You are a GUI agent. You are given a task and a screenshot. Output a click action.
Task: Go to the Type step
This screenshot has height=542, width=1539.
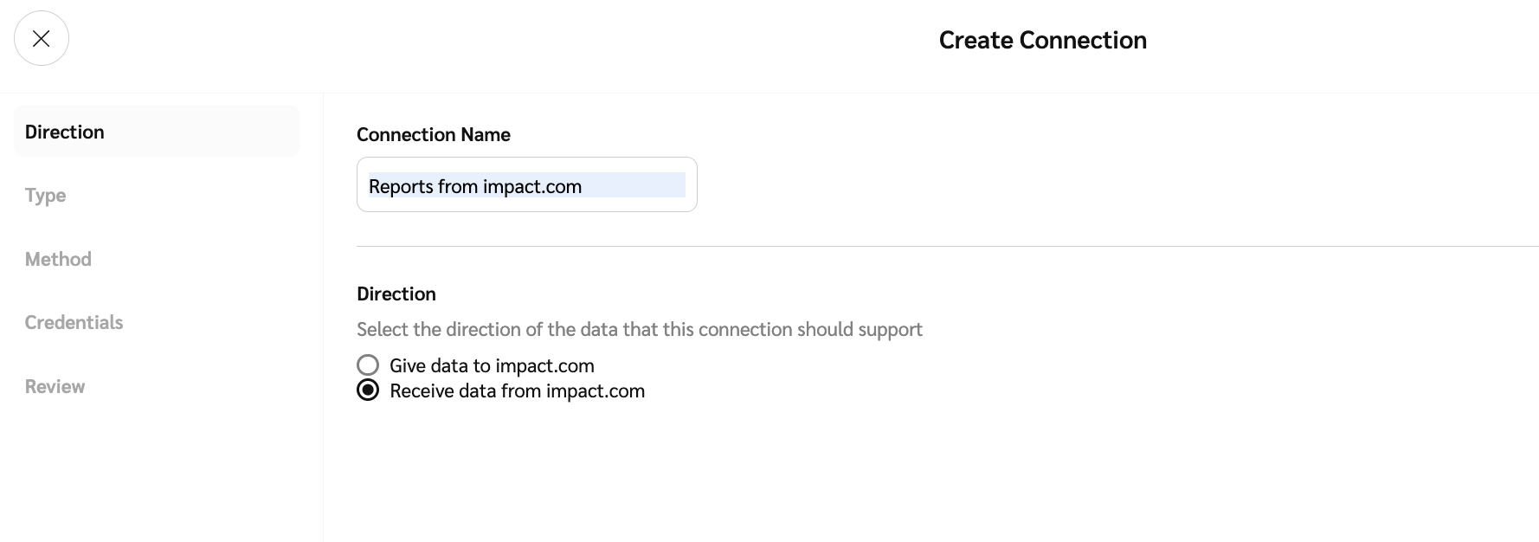(x=45, y=196)
